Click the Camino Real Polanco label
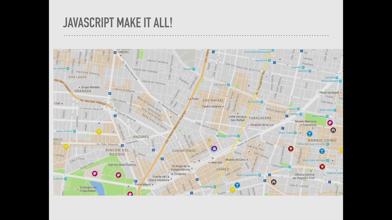Image resolution: width=392 pixels, height=220 pixels. click(x=122, y=165)
